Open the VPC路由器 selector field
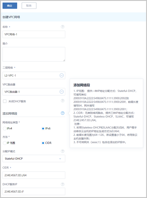The width and height of the screenshot is (147, 198). pos(34,92)
